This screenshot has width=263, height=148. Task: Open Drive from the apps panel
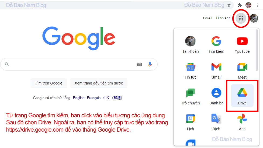242,96
